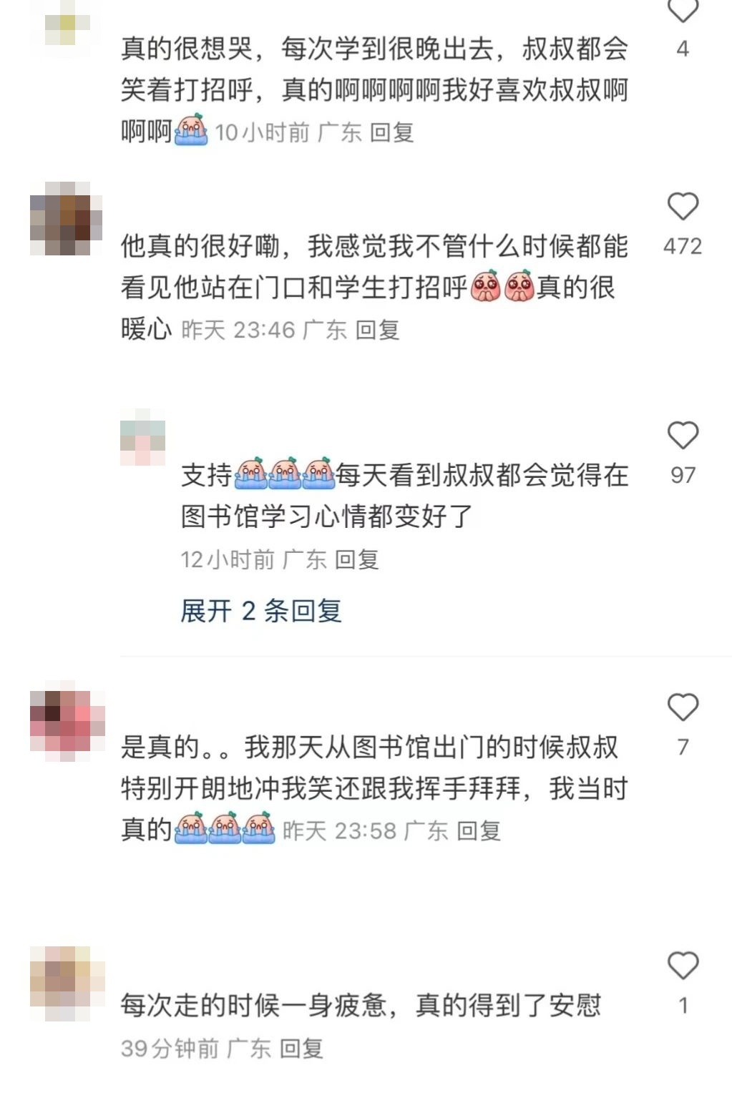Tap heart icon above count 4
Viewport: 732px width, 1098px height.
(683, 10)
